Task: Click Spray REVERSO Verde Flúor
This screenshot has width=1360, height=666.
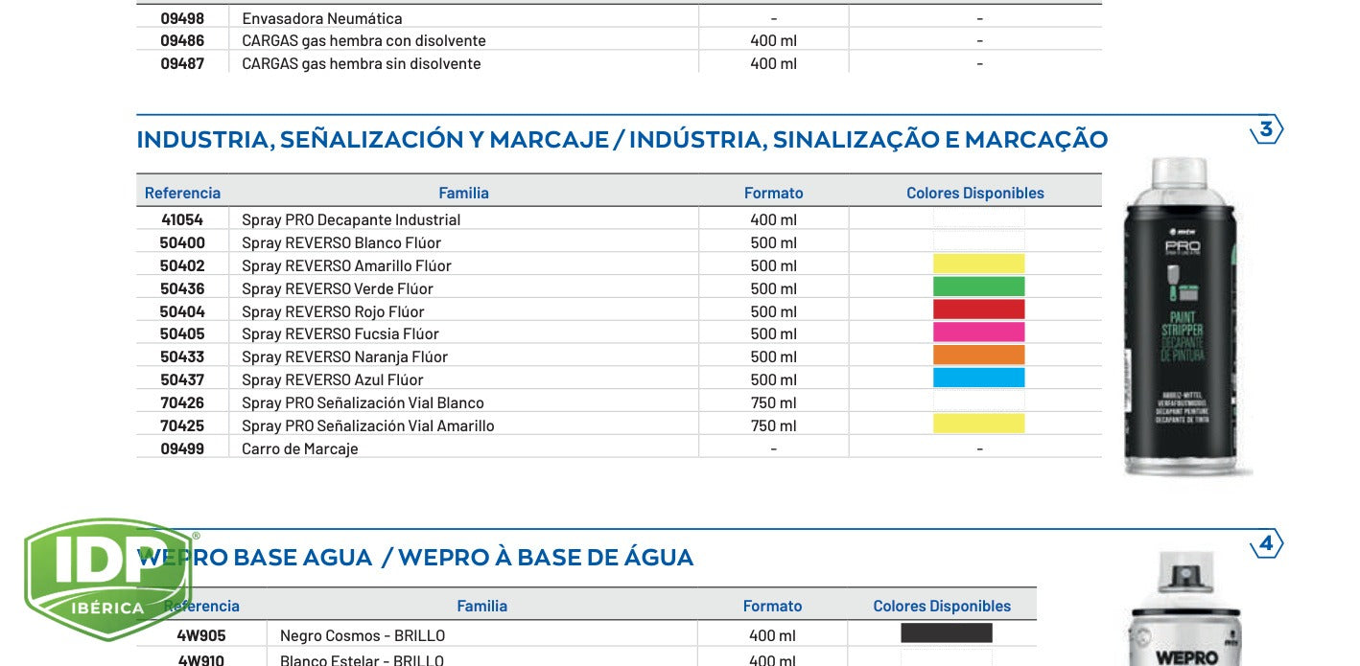Action: point(338,288)
